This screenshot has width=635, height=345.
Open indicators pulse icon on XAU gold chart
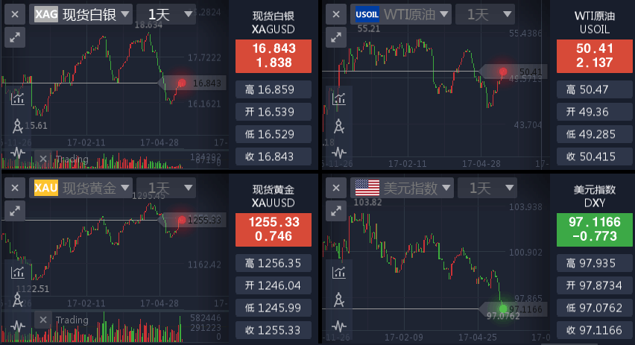click(17, 326)
